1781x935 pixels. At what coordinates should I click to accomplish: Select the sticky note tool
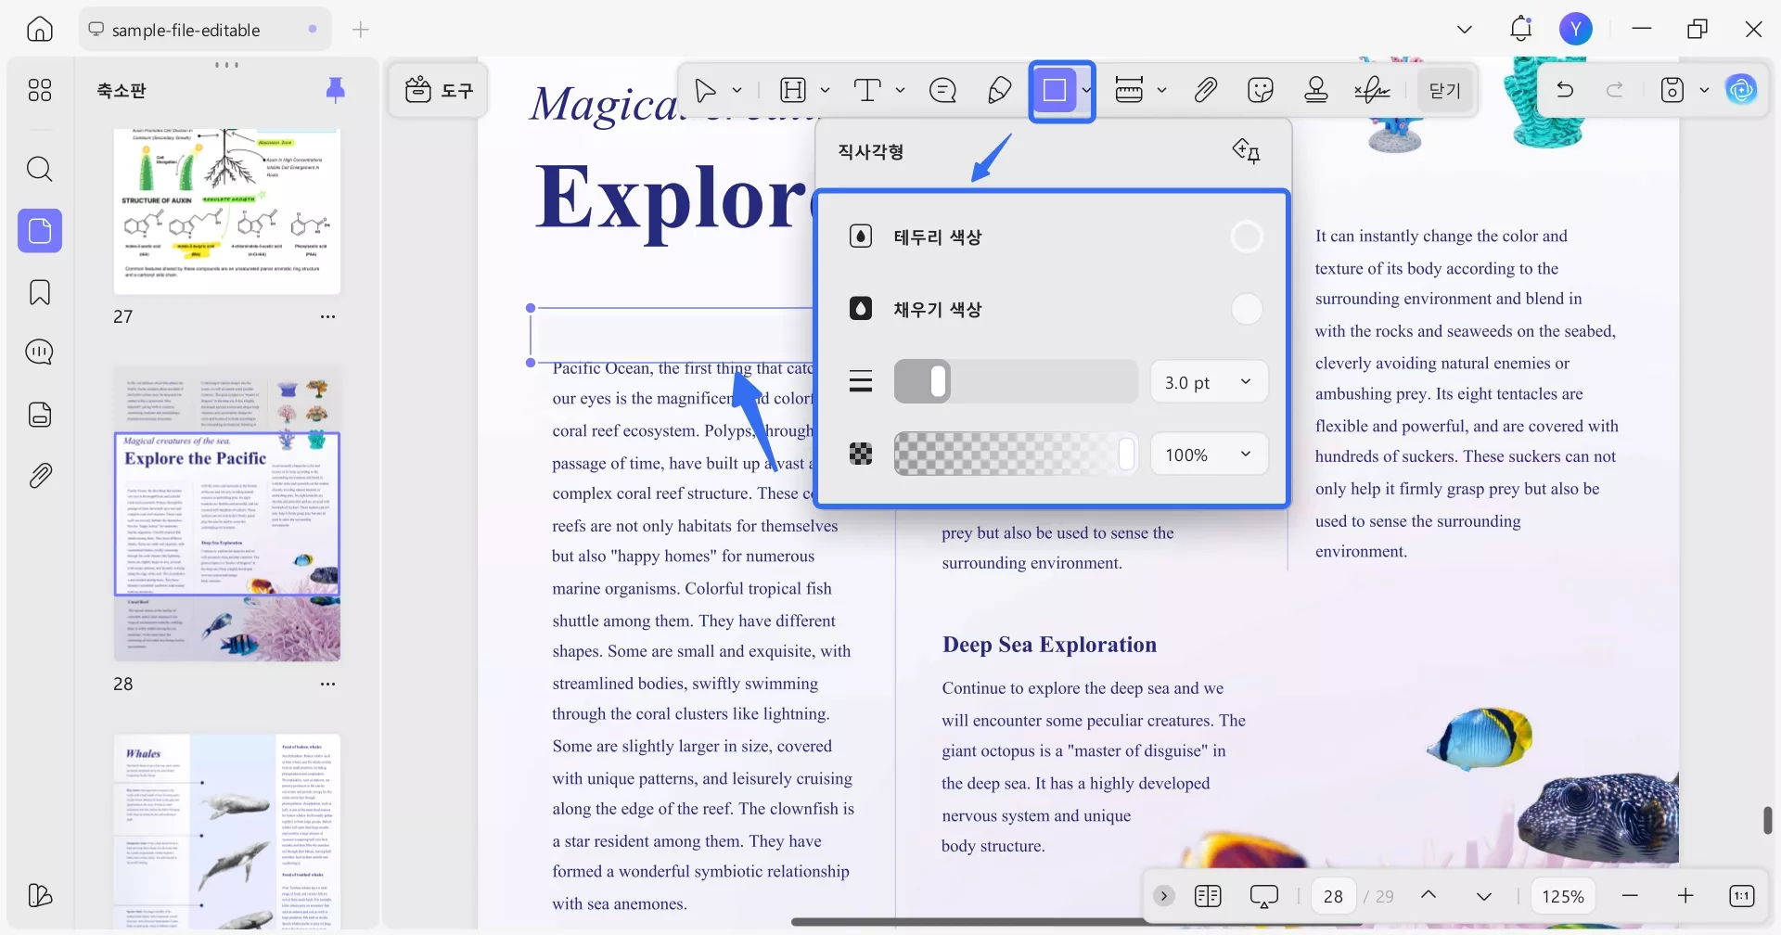tap(942, 90)
